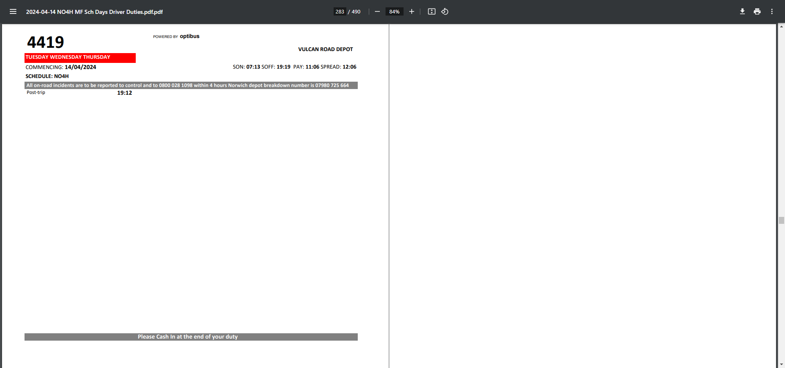Click the scrollbar down arrow
Image resolution: width=785 pixels, height=368 pixels.
[781, 364]
